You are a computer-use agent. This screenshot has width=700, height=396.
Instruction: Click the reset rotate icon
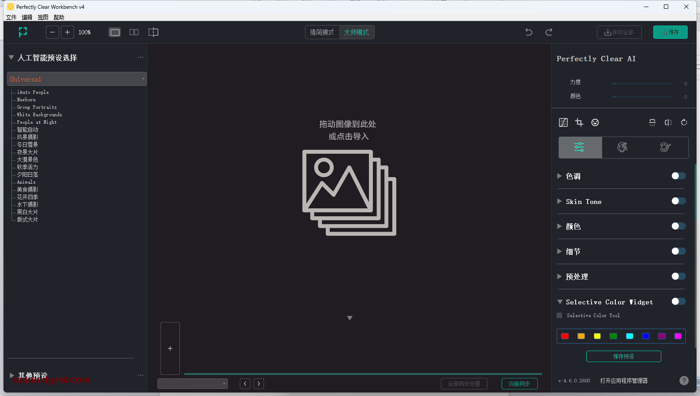pyautogui.click(x=684, y=122)
